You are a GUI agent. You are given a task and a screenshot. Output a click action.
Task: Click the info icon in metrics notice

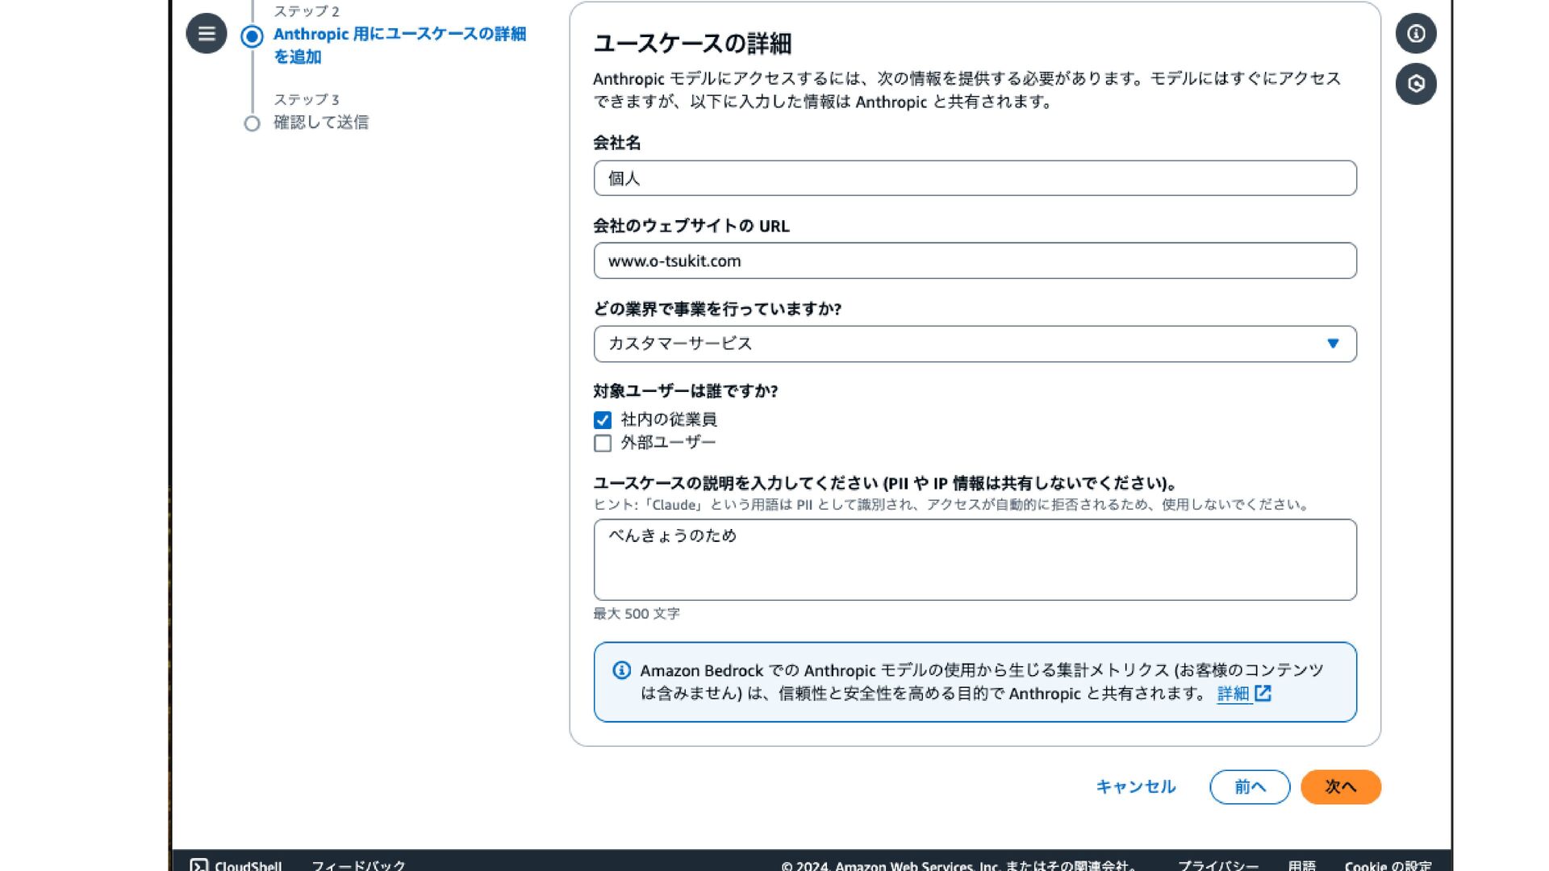point(621,670)
